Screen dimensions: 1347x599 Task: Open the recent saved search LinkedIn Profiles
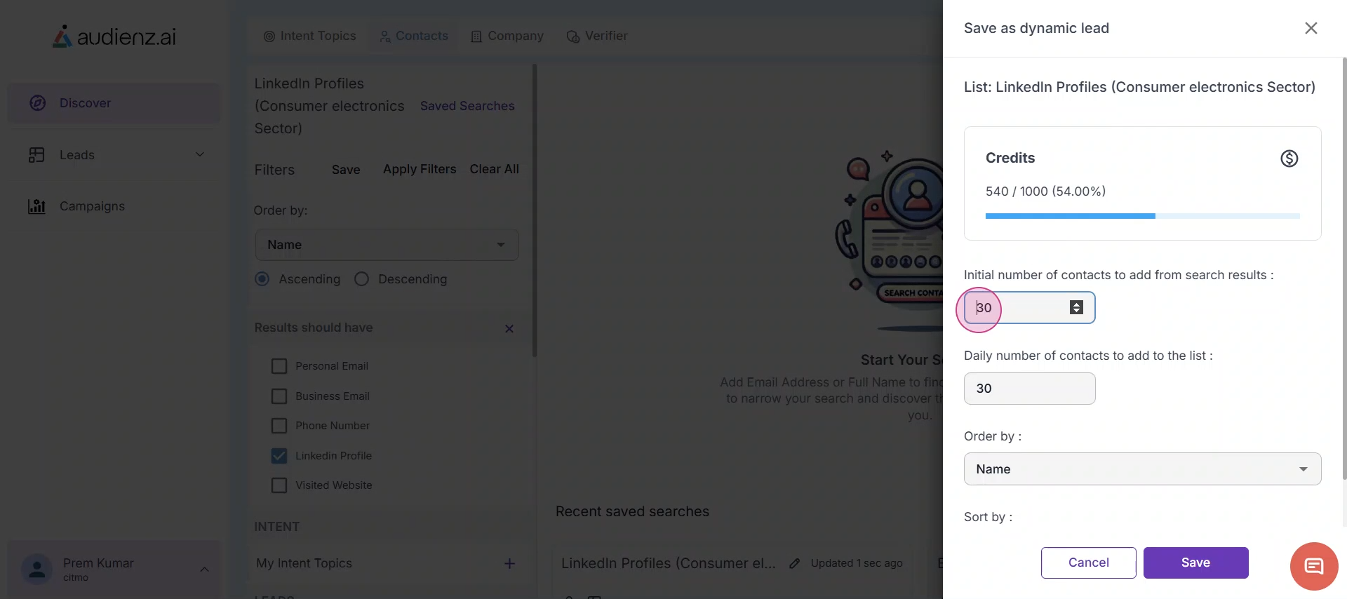(x=669, y=563)
